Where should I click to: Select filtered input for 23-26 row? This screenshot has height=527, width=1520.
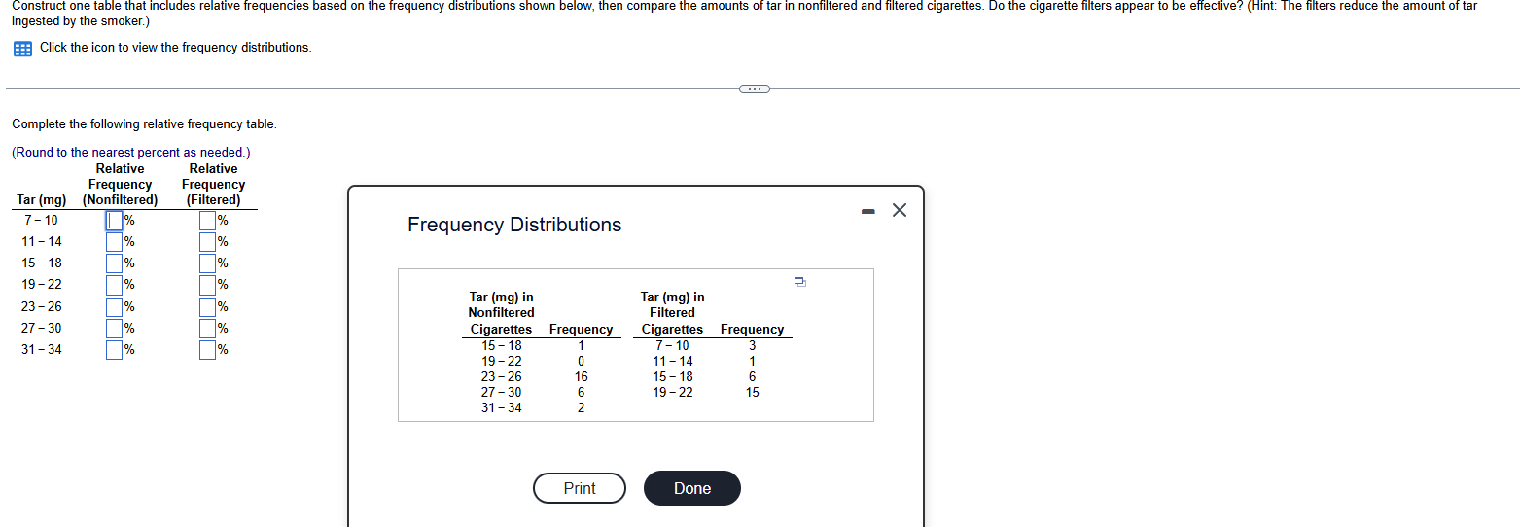(x=208, y=306)
